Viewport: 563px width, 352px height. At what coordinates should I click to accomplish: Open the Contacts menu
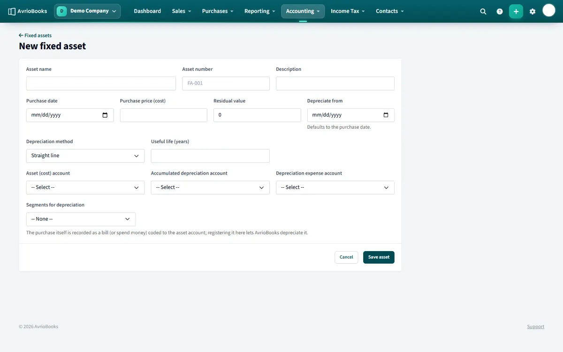tap(390, 11)
